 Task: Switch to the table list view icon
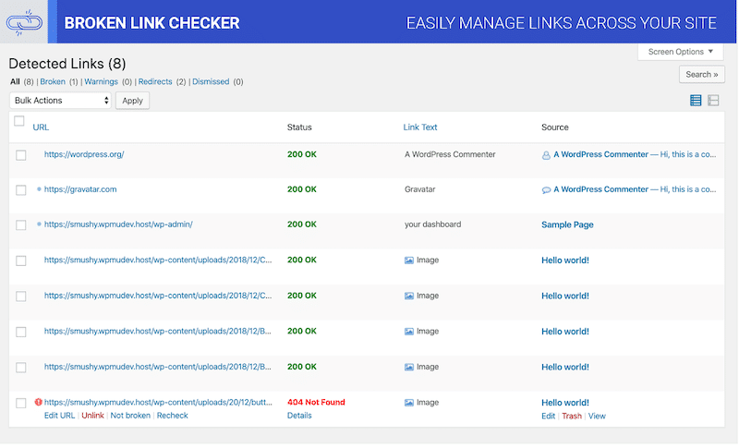click(696, 101)
